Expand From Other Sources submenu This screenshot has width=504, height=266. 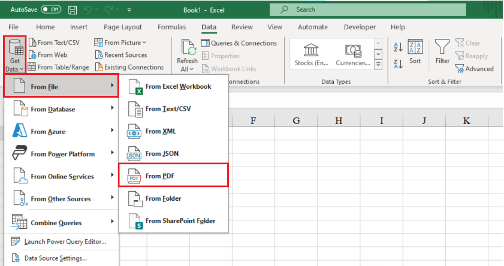62,199
